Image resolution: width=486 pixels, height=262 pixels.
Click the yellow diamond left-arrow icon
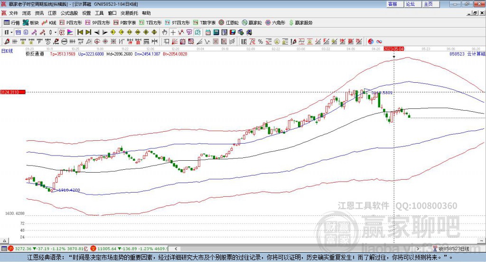pyautogui.click(x=113, y=32)
